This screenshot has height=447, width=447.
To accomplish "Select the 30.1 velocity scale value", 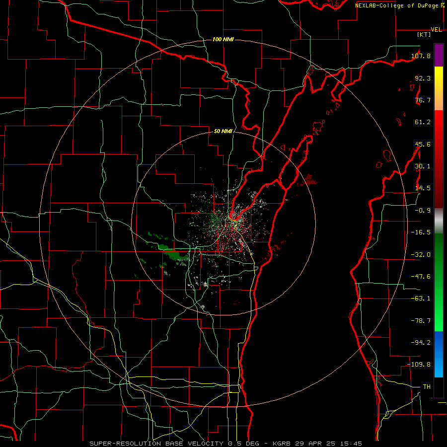I will [423, 166].
